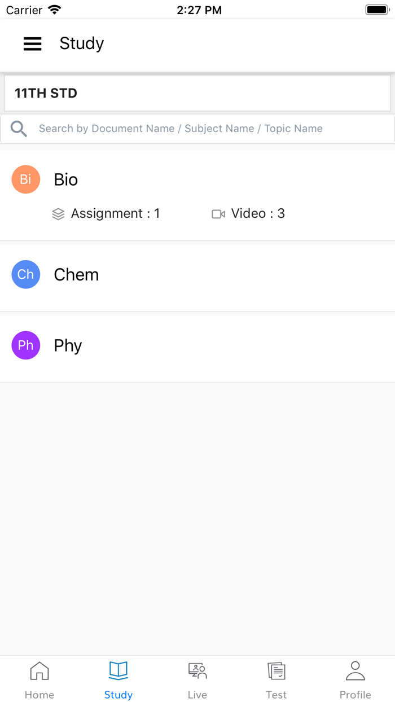Switch to the Profile tab
The image size is (395, 702).
tap(355, 680)
